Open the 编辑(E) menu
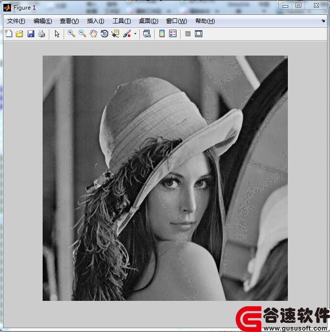The image size is (330, 332). 43,21
